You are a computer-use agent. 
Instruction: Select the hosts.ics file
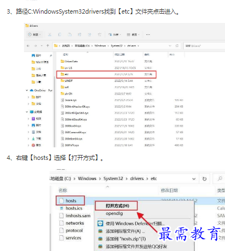pyautogui.click(x=71, y=208)
